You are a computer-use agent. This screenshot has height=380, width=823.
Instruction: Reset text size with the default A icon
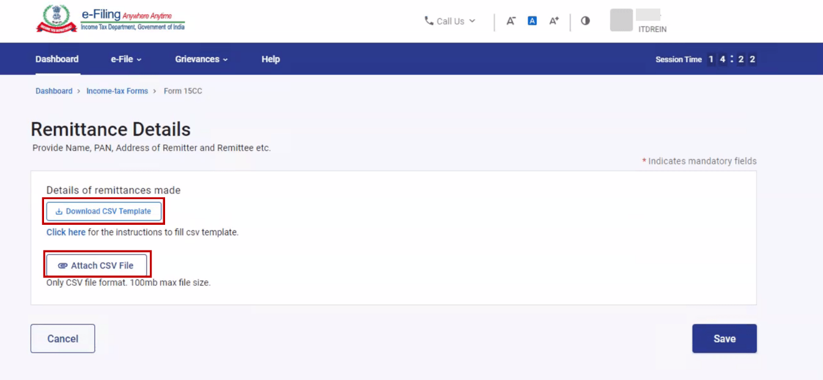(532, 21)
